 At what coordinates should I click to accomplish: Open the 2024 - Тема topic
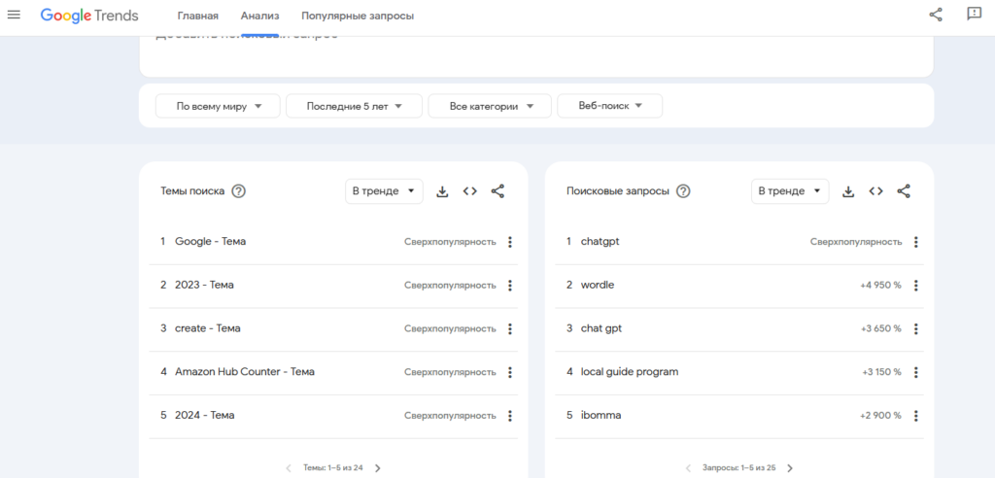[x=205, y=416]
